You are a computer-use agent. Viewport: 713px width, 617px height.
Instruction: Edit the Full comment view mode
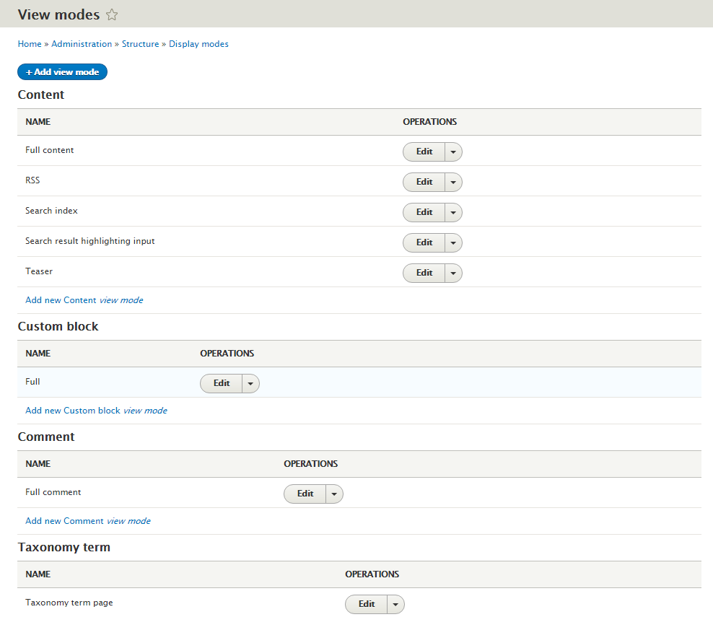tap(305, 494)
